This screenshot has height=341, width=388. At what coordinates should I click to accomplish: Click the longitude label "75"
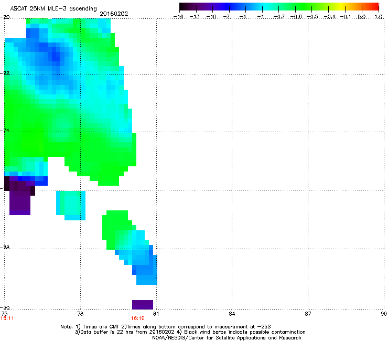[x=4, y=314]
